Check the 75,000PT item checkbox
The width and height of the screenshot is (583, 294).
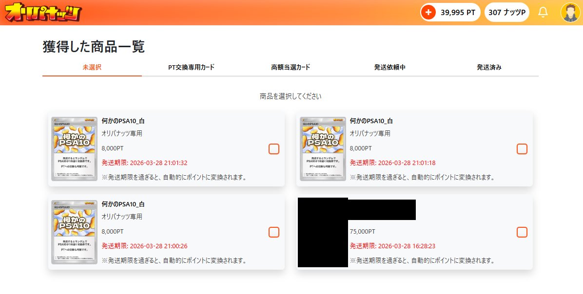pos(522,232)
